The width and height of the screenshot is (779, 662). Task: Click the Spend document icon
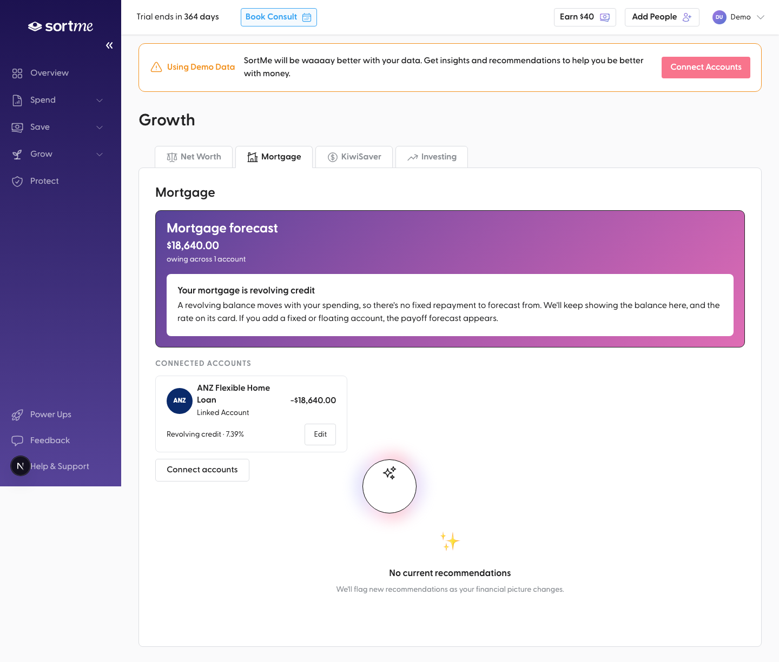17,100
